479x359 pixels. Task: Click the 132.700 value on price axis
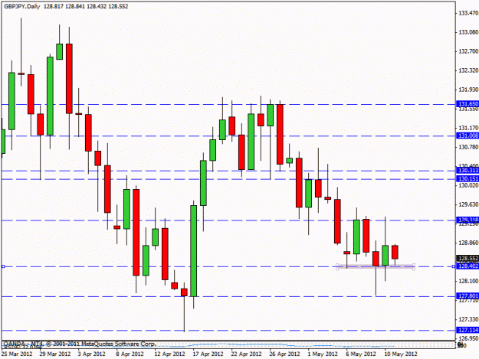coord(468,51)
